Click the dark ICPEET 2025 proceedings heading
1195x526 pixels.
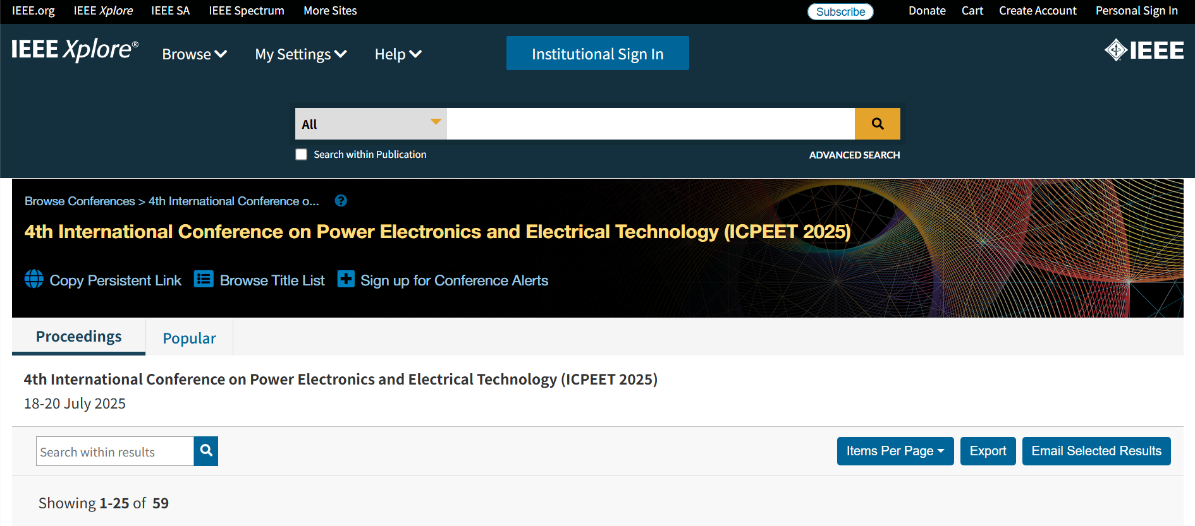[x=341, y=380]
